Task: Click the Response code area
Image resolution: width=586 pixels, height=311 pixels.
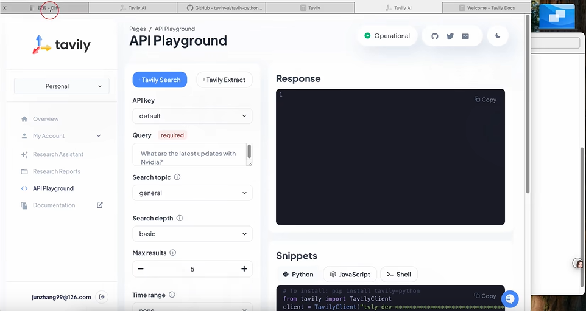Action: pyautogui.click(x=390, y=157)
